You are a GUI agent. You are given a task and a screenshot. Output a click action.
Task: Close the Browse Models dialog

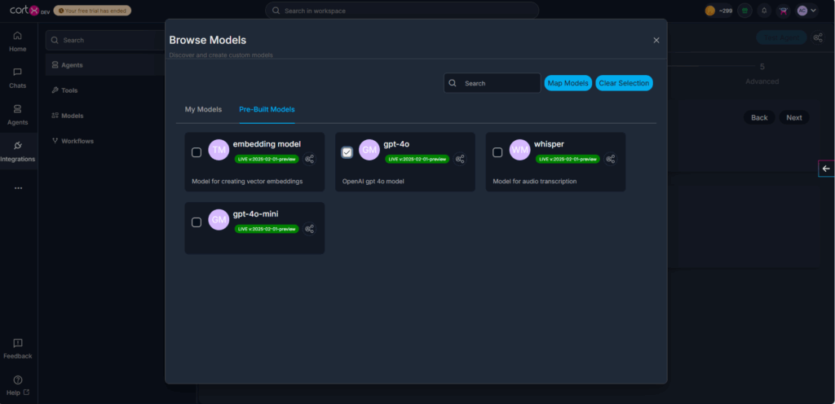[x=656, y=41]
